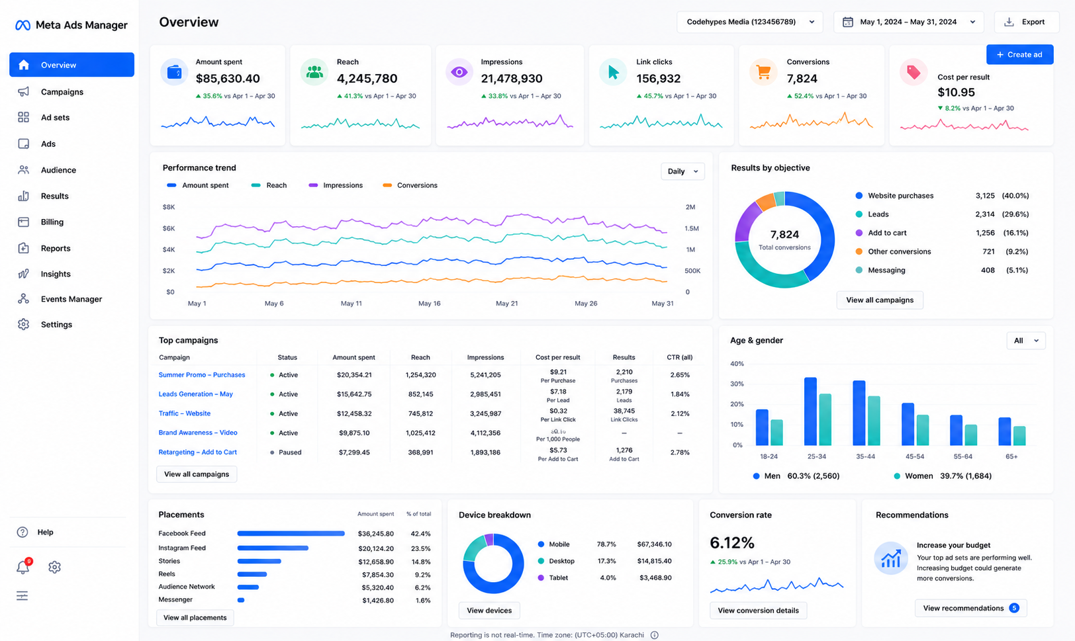Toggle Impressions legend in Performance trend
The height and width of the screenshot is (641, 1075).
pyautogui.click(x=336, y=185)
